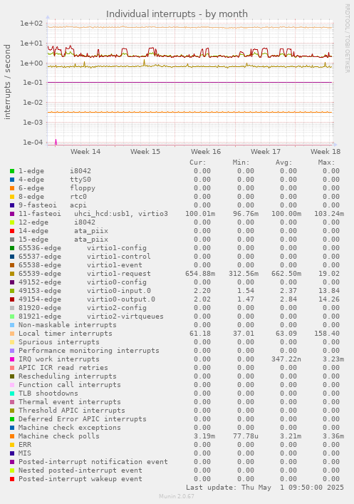The image size is (354, 504).
Task: Click the Avg: column header
Action: (x=284, y=163)
